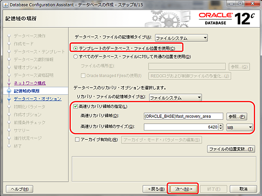Select common location for all database files
Image resolution: width=262 pixels, height=196 pixels.
(76, 57)
